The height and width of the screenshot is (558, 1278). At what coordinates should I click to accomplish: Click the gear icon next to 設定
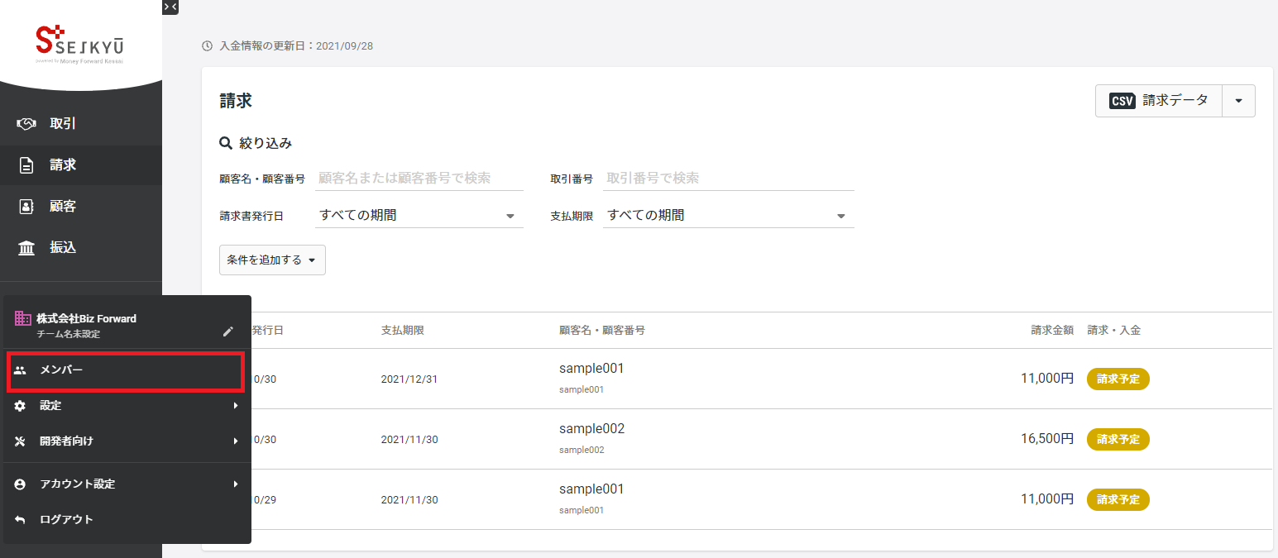click(21, 406)
